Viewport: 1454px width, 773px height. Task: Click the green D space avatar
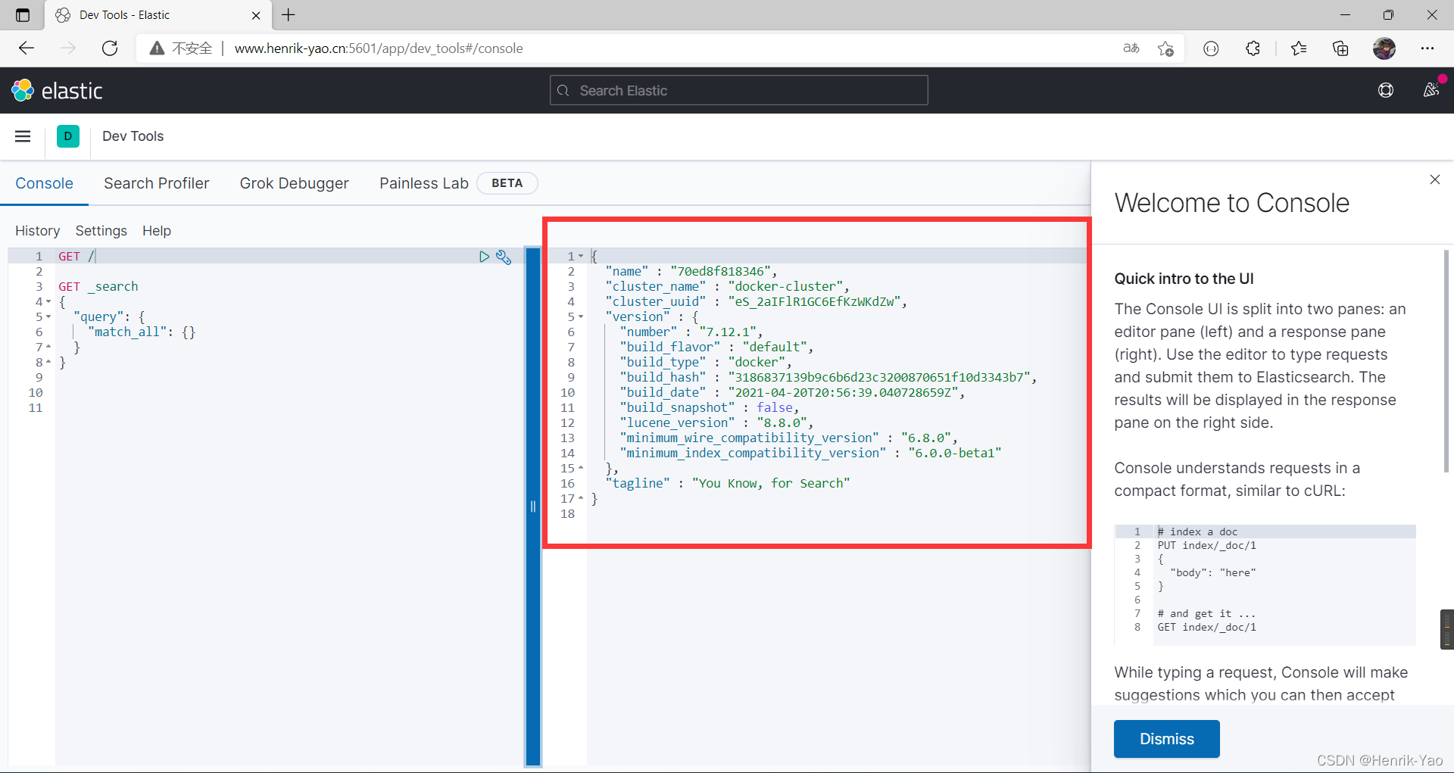[x=68, y=136]
